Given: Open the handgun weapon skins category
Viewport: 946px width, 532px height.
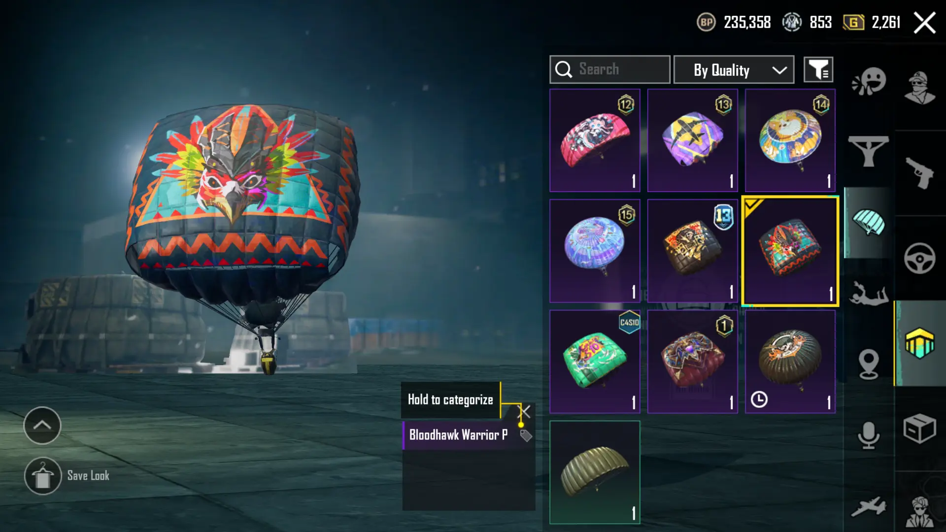Looking at the screenshot, I should 919,172.
